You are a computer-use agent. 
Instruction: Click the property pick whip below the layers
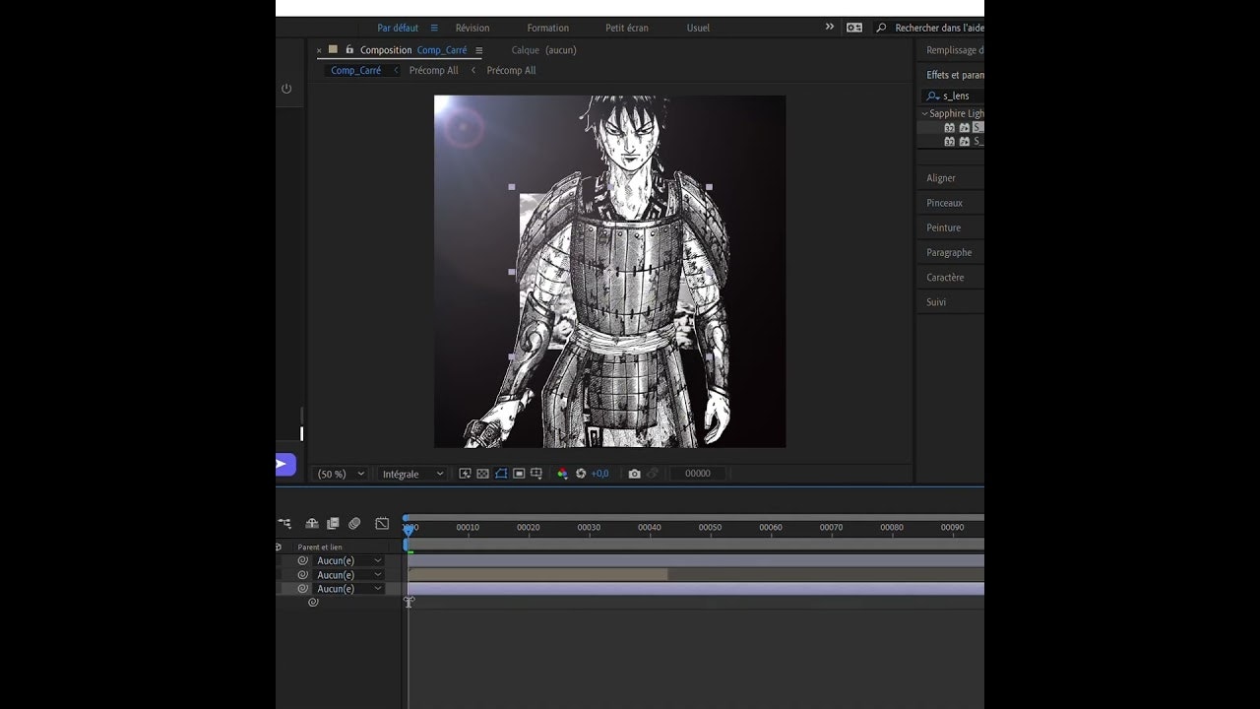pos(313,602)
